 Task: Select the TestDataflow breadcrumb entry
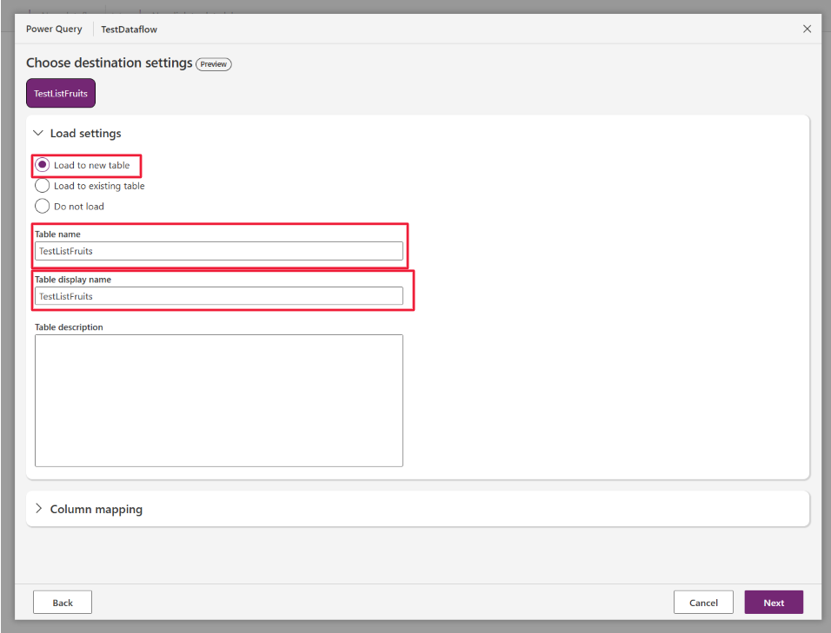coord(129,29)
